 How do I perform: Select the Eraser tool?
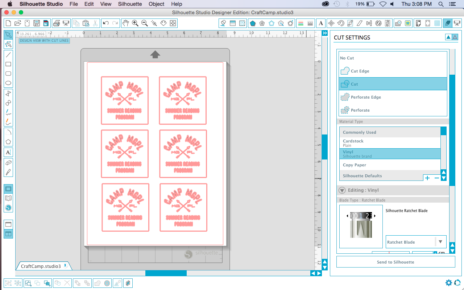tap(8, 162)
